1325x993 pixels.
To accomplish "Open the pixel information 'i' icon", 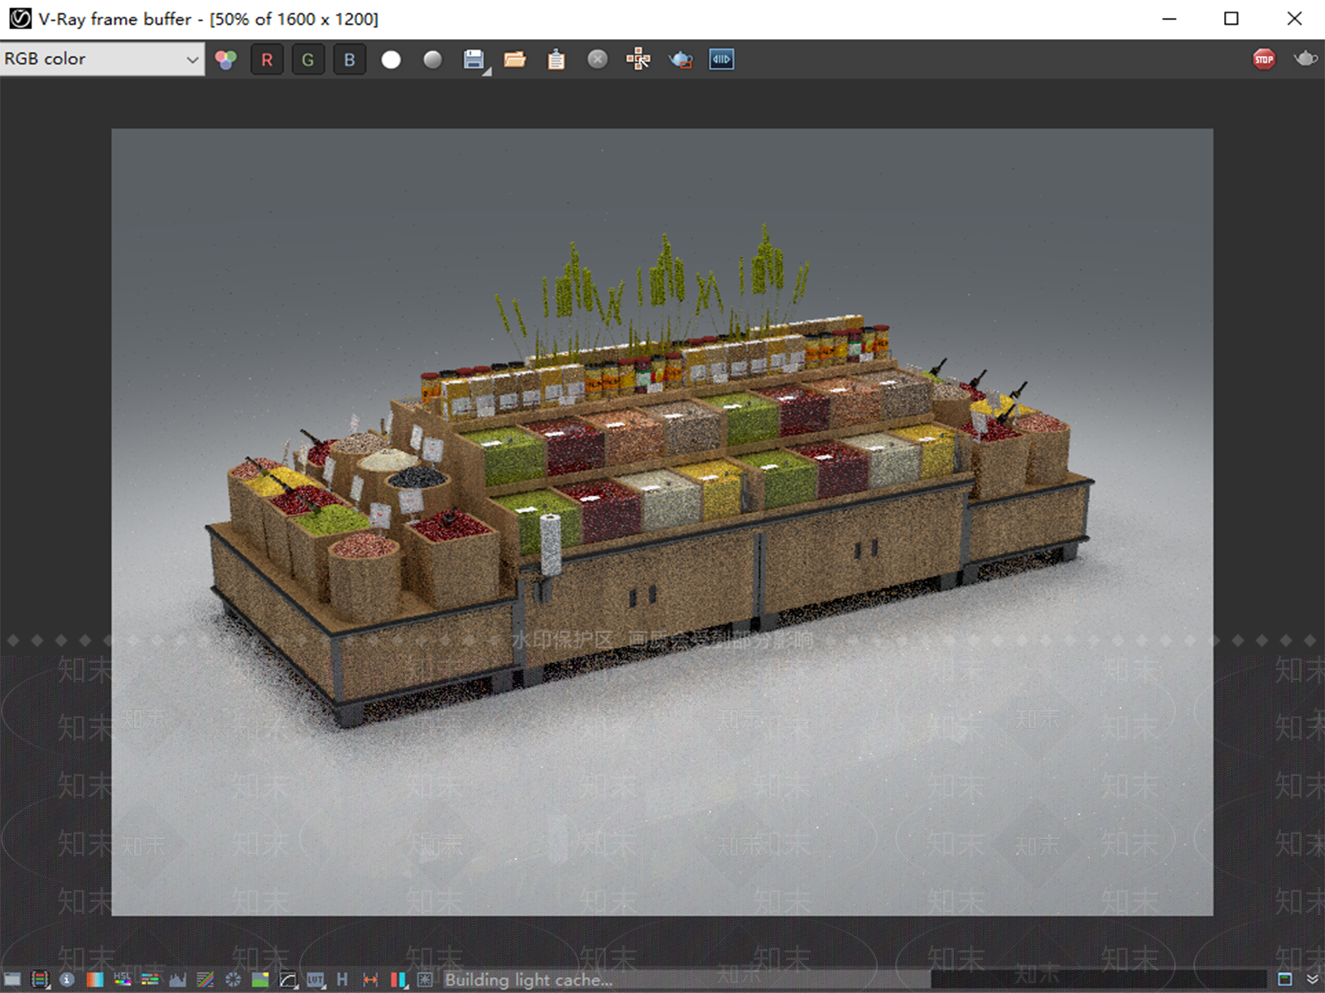I will click(x=67, y=980).
